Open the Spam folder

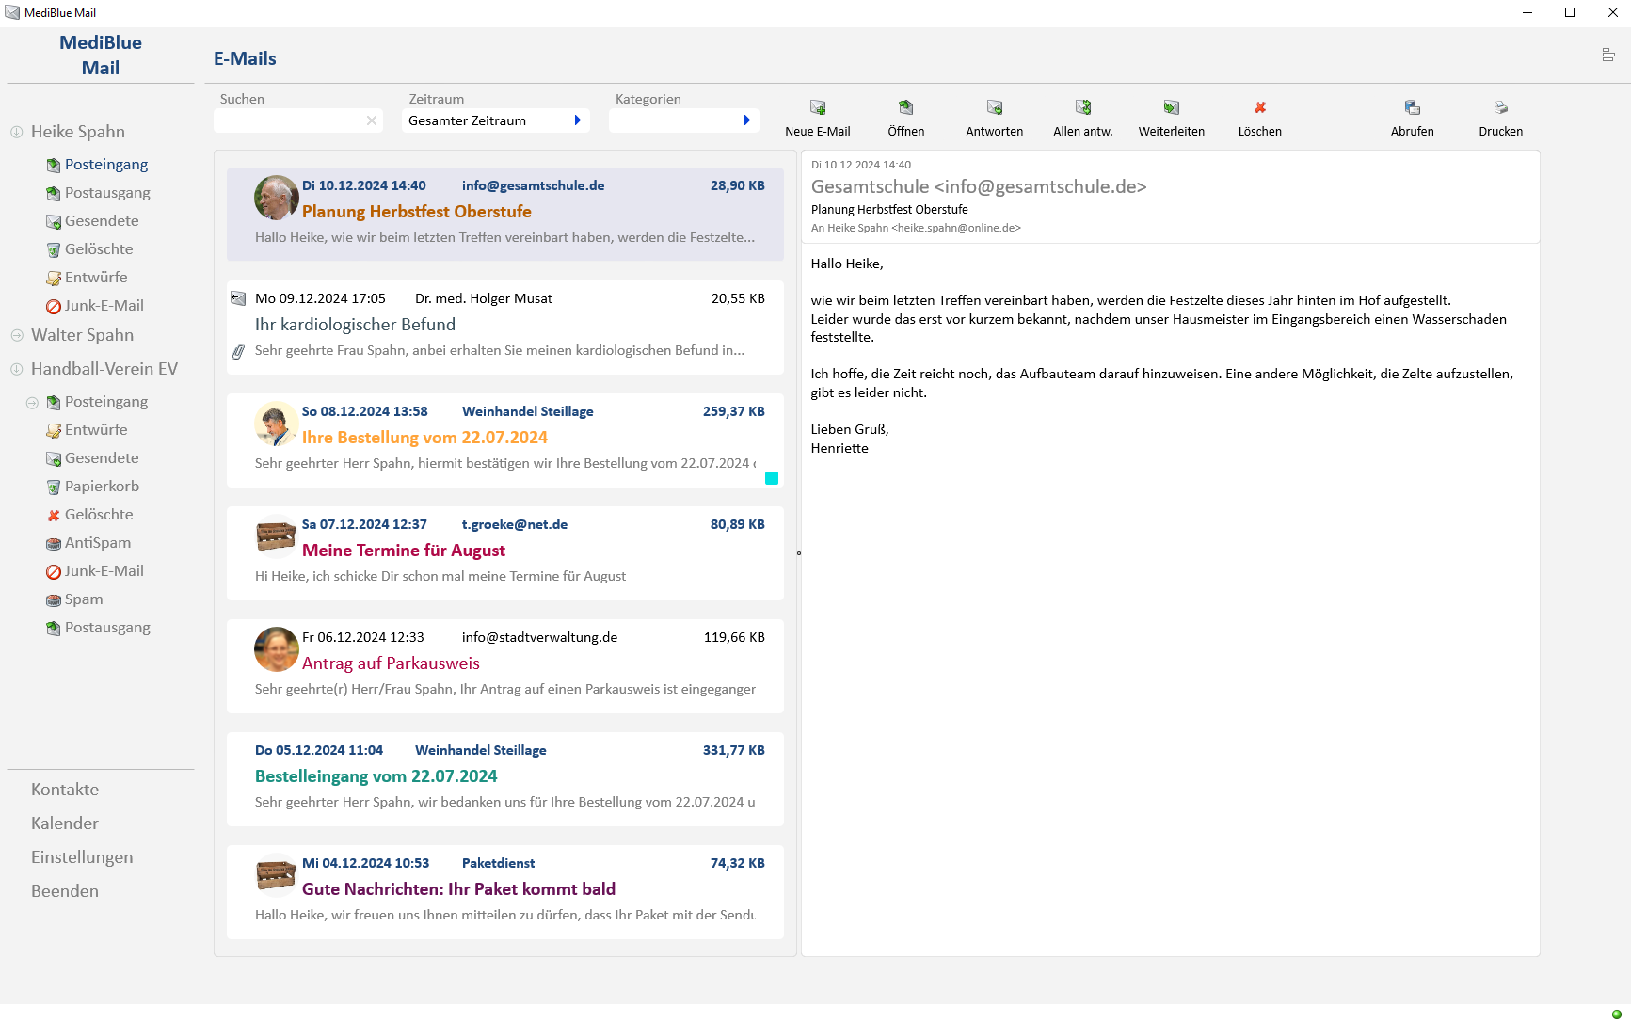(x=84, y=599)
